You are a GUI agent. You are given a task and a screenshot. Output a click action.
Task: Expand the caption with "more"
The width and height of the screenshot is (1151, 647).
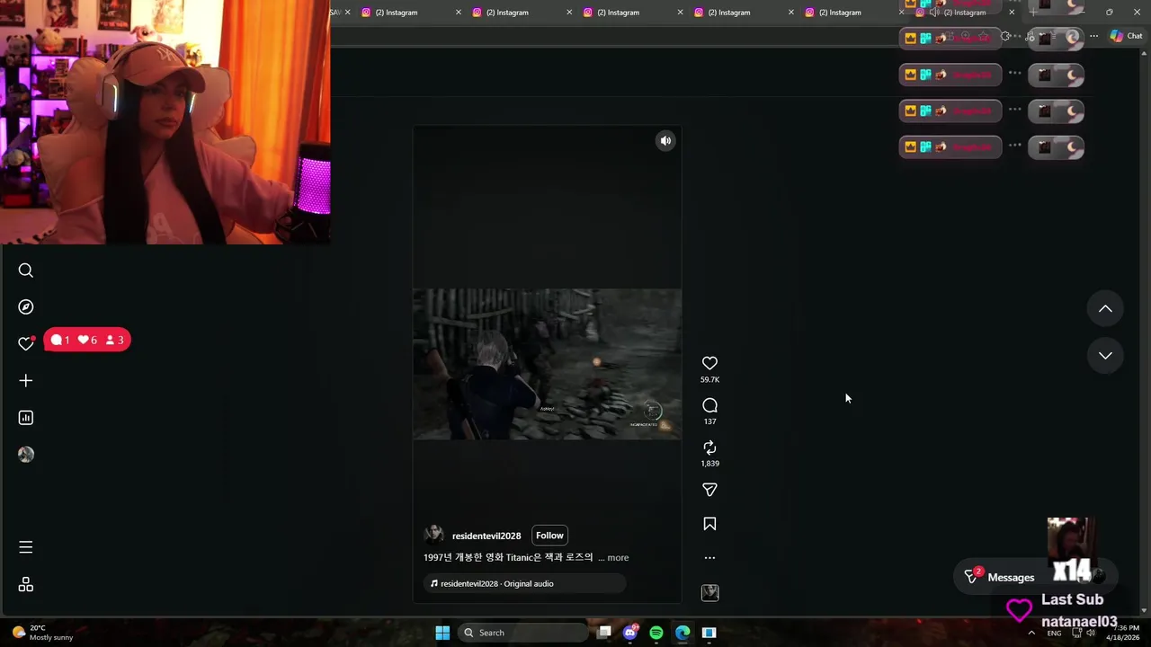click(618, 558)
